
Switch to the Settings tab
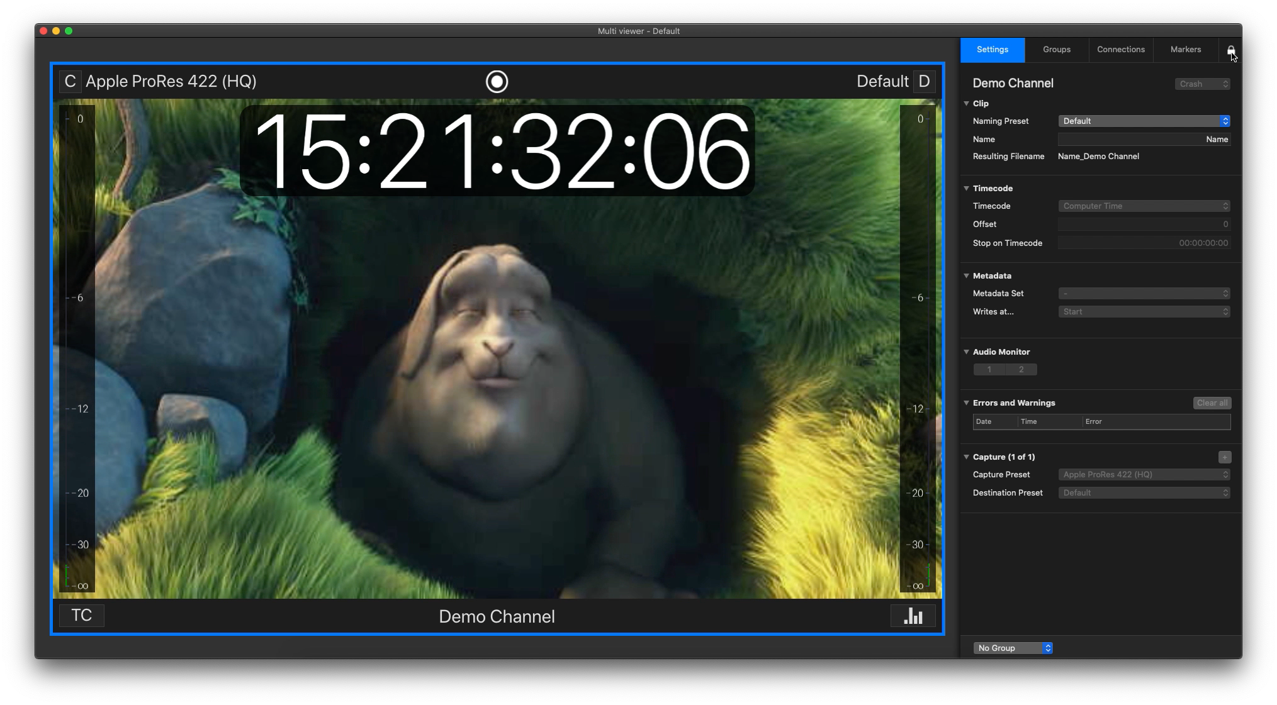993,50
